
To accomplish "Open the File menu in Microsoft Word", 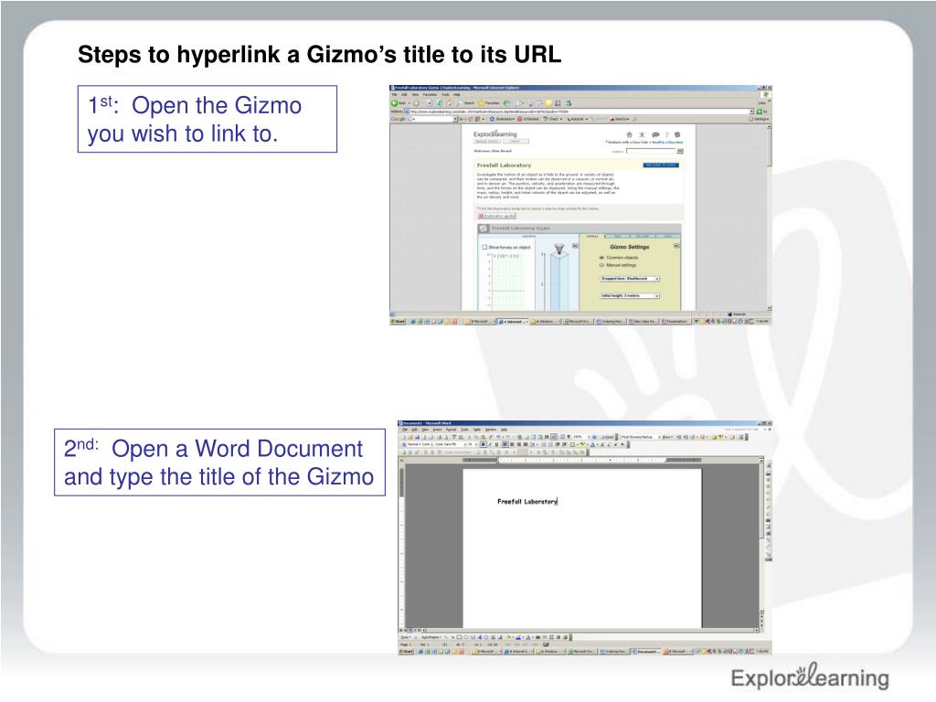I will 405,430.
